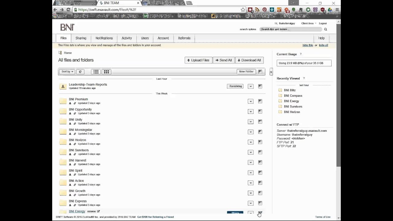Switch to list view
Screen dimensions: 393x221
coord(96,72)
